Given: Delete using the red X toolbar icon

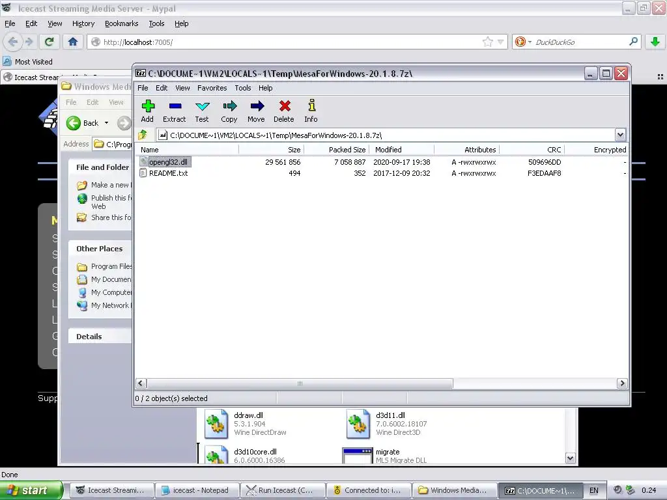Looking at the screenshot, I should point(284,111).
